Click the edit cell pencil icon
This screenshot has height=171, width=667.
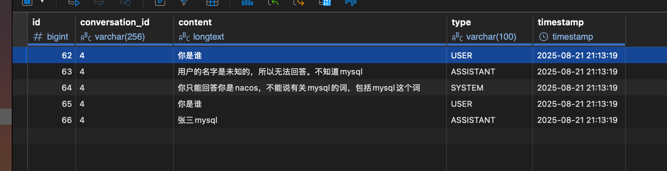tap(160, 3)
